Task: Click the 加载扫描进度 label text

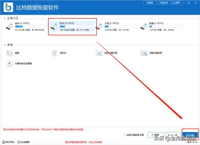Action: click(x=156, y=53)
